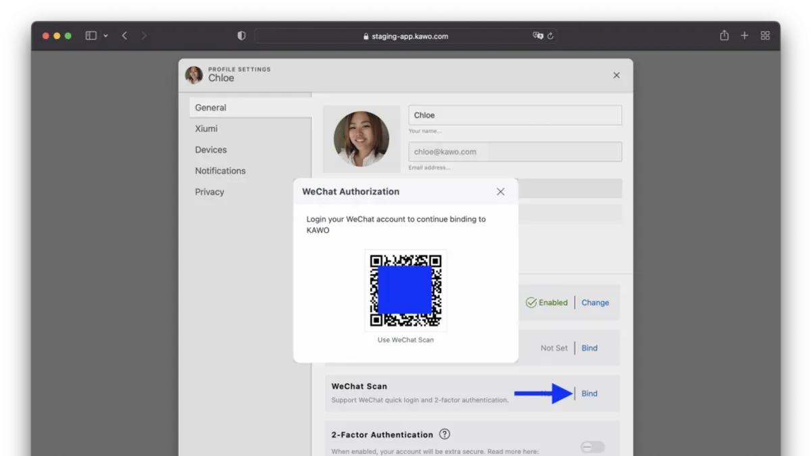Select the 'WeChat Authorization' popup title
Screen dimensions: 811x456
351,192
